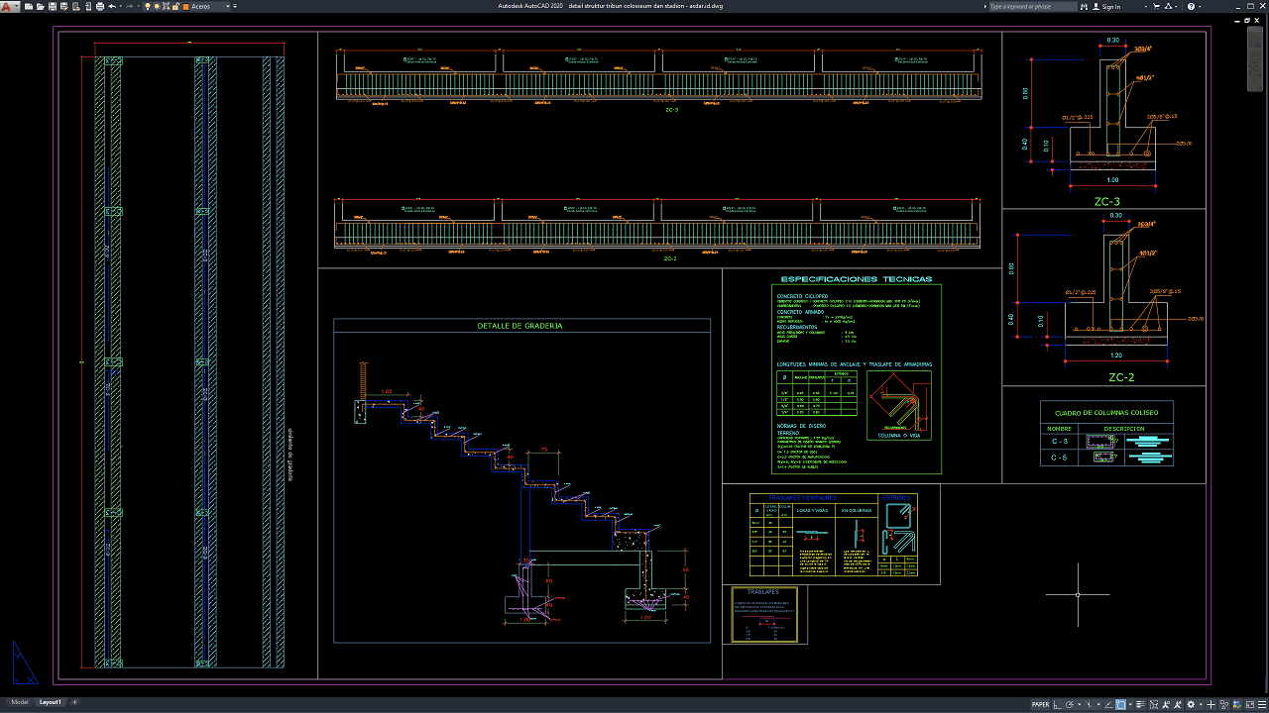Click the PAPER space status button
The width and height of the screenshot is (1269, 713).
[x=1040, y=705]
